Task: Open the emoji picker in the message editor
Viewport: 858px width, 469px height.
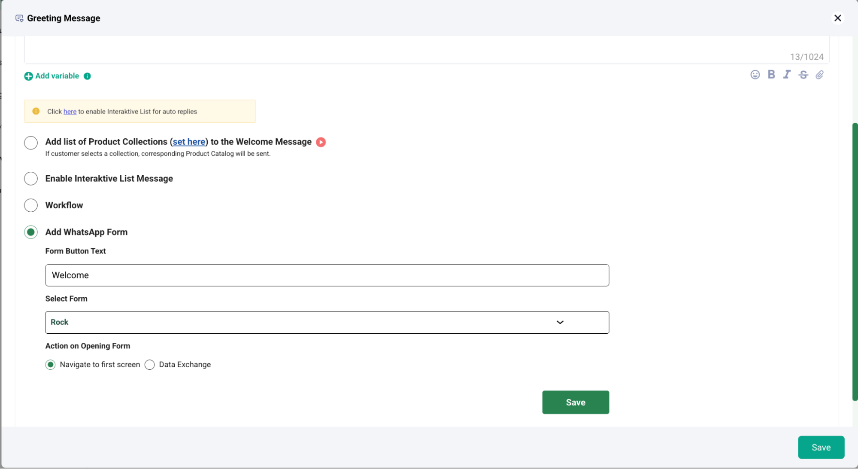Action: pos(755,74)
